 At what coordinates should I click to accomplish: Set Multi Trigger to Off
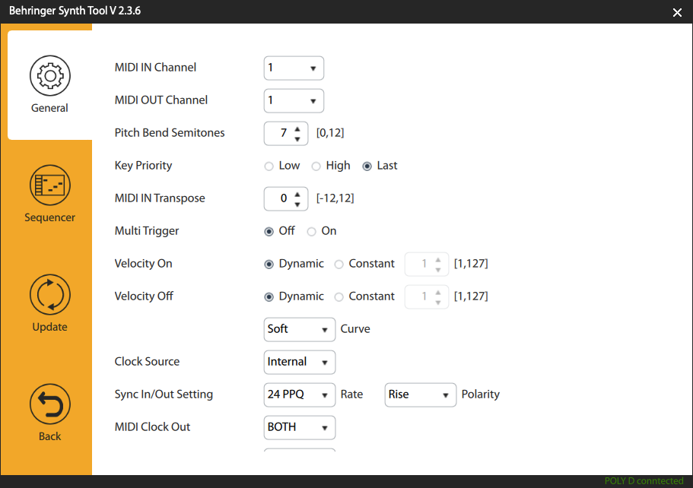point(269,231)
